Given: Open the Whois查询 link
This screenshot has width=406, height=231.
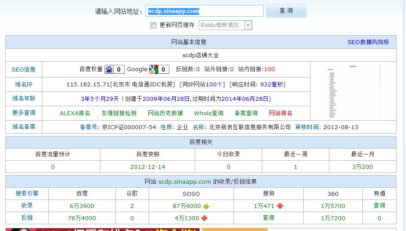Looking at the screenshot, I should click(x=209, y=113).
